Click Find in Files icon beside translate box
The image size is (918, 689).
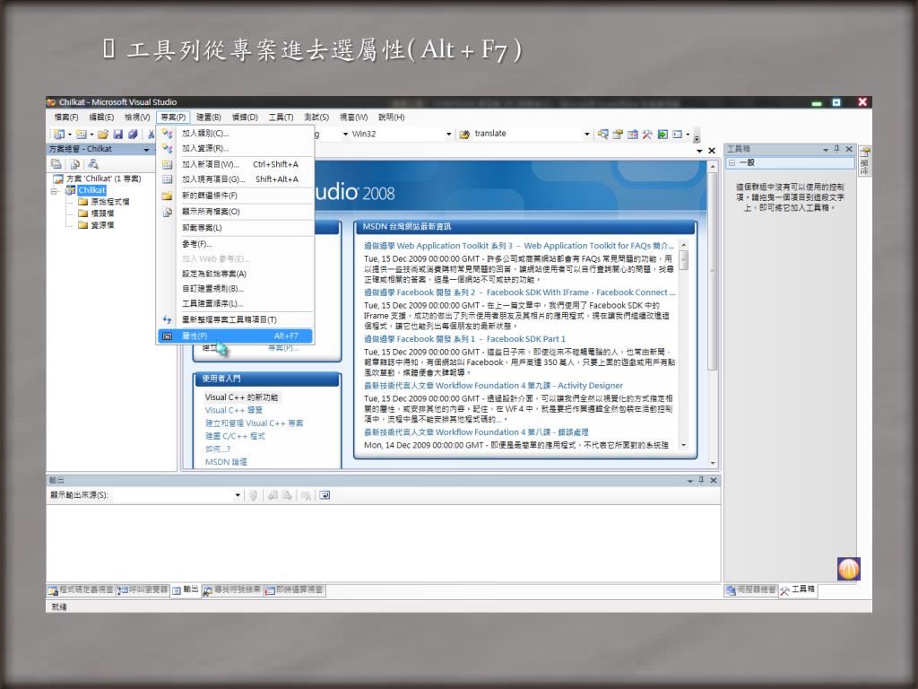coord(465,135)
